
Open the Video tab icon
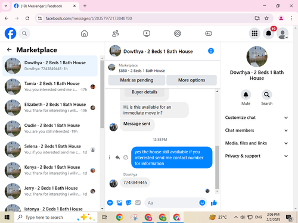pyautogui.click(x=147, y=33)
